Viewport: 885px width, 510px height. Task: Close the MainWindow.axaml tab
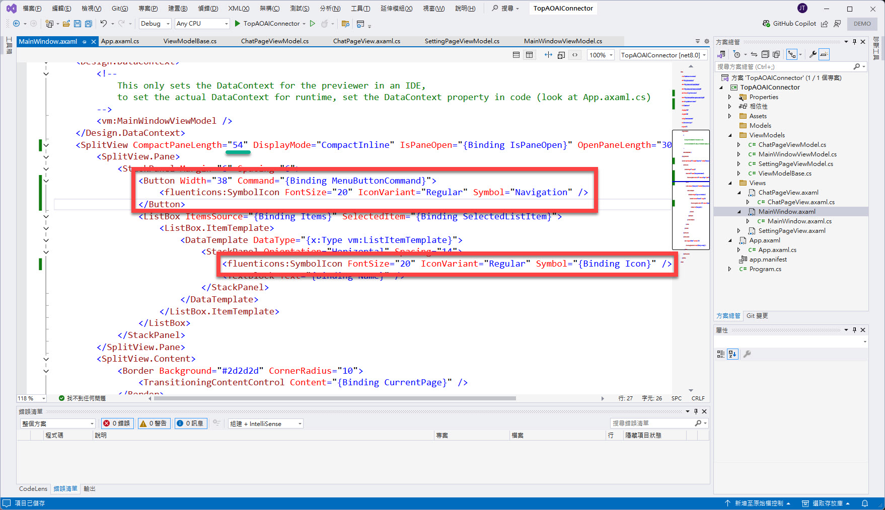click(94, 42)
